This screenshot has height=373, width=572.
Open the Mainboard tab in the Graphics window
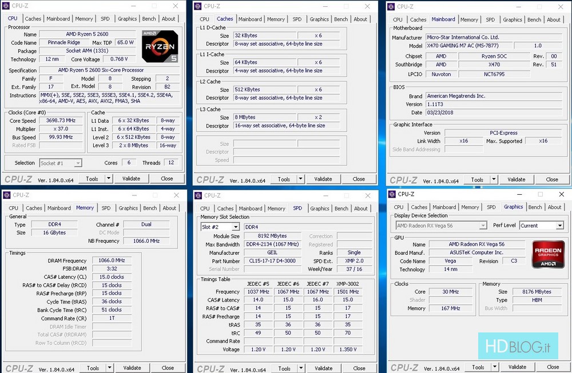tap(444, 207)
